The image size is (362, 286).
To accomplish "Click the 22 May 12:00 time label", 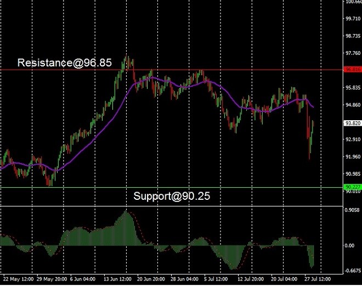I will pos(19,279).
